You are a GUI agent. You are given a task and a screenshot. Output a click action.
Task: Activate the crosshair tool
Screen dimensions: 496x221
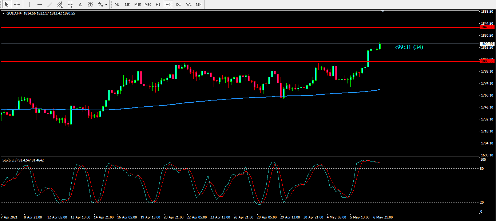(x=16, y=5)
